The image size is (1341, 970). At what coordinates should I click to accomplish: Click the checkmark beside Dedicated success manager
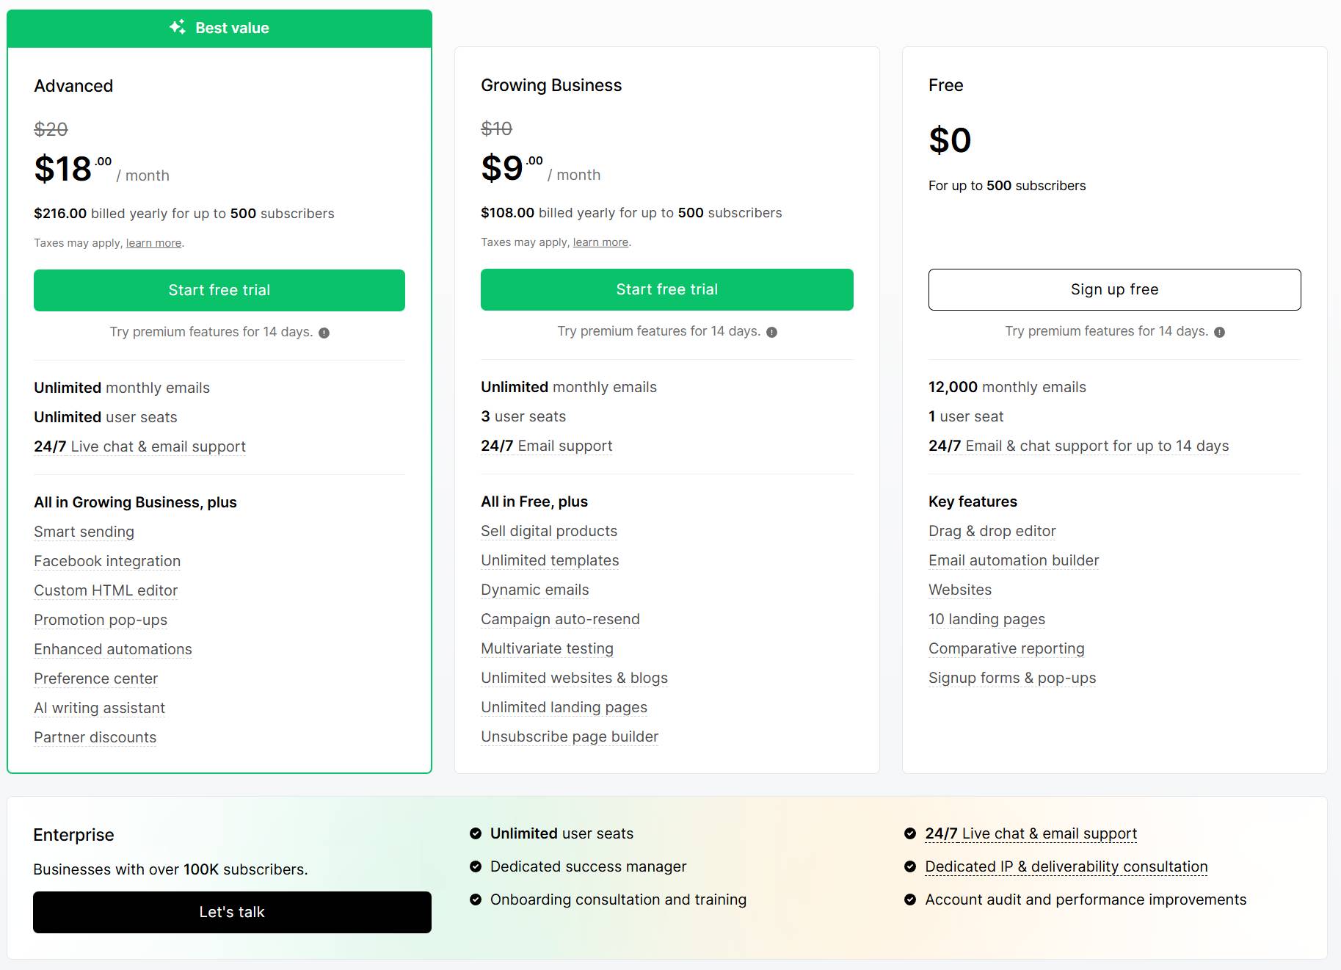click(475, 866)
